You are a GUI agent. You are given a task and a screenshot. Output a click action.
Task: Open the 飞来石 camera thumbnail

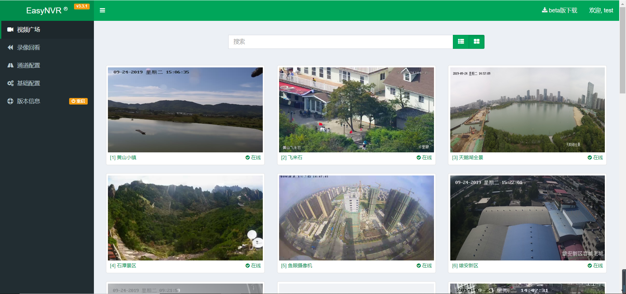pyautogui.click(x=356, y=110)
